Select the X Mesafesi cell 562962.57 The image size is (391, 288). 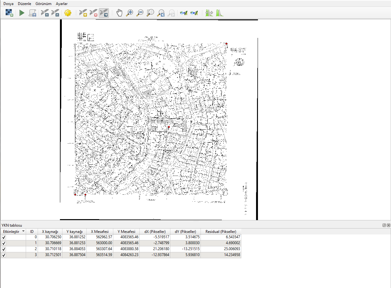pyautogui.click(x=100, y=237)
